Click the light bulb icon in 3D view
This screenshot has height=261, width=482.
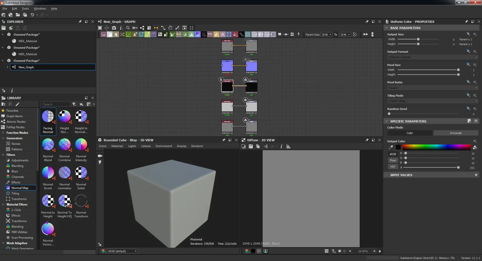click(100, 162)
